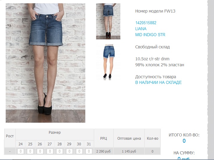
Task: Focus the quantity field for size 29
Action: pos(69,151)
